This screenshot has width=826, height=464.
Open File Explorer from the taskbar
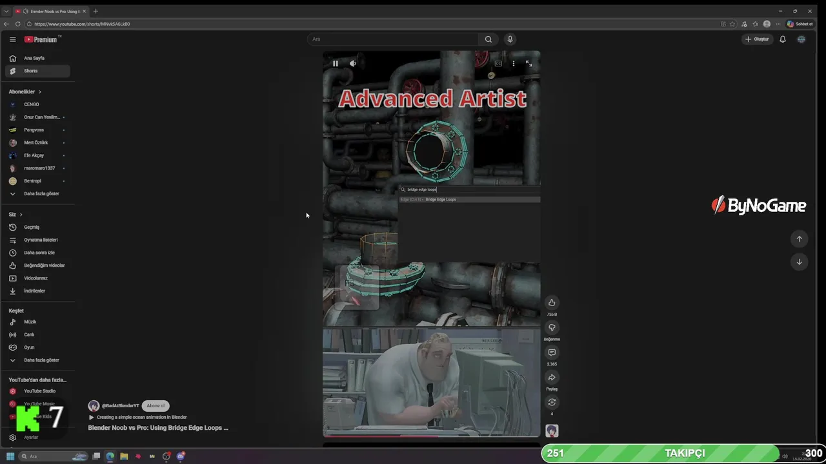(124, 456)
